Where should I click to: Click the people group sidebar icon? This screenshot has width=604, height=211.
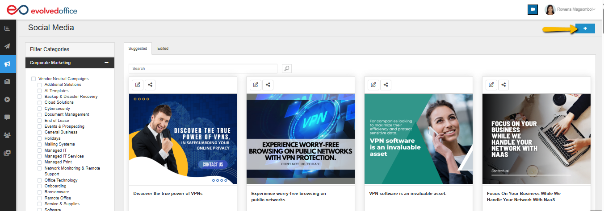coord(7,134)
